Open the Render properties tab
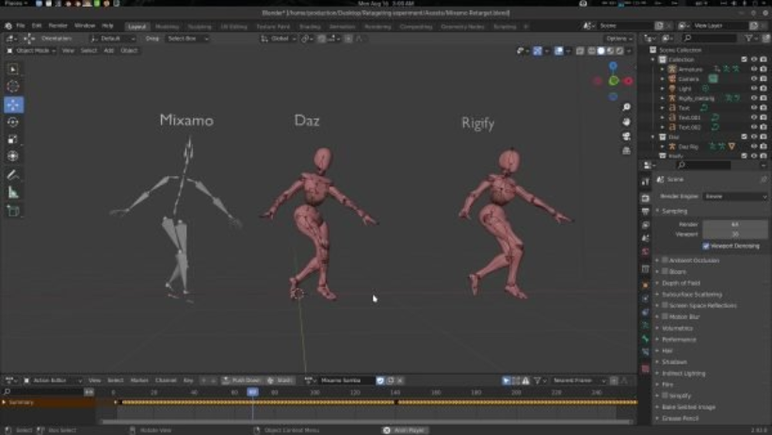The height and width of the screenshot is (435, 772). [x=646, y=198]
